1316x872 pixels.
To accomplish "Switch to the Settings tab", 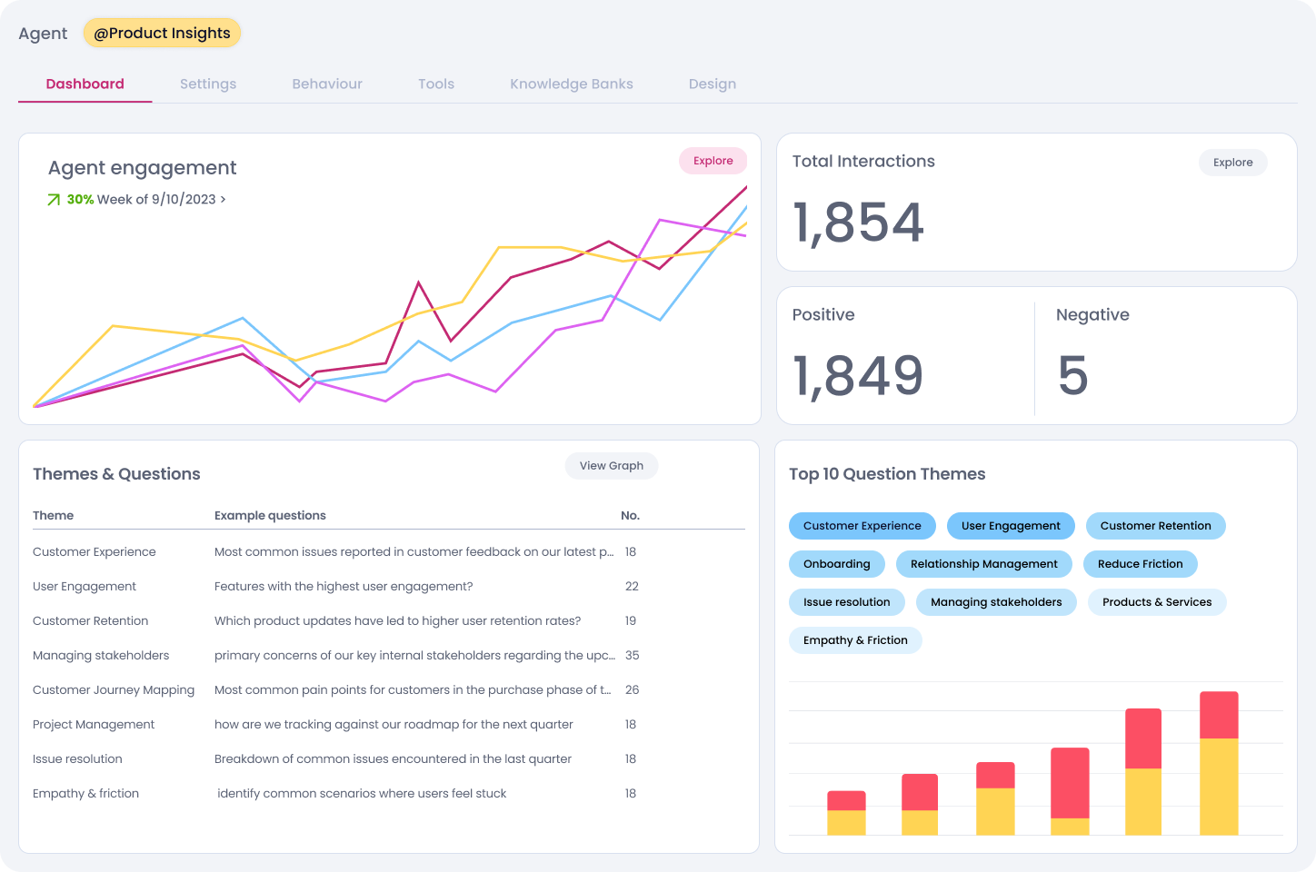I will coord(208,84).
